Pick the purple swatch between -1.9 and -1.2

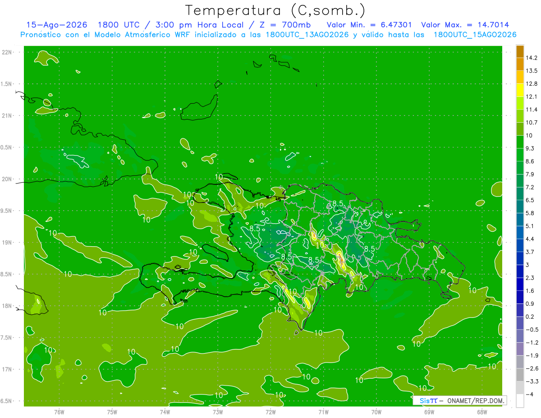(x=520, y=349)
